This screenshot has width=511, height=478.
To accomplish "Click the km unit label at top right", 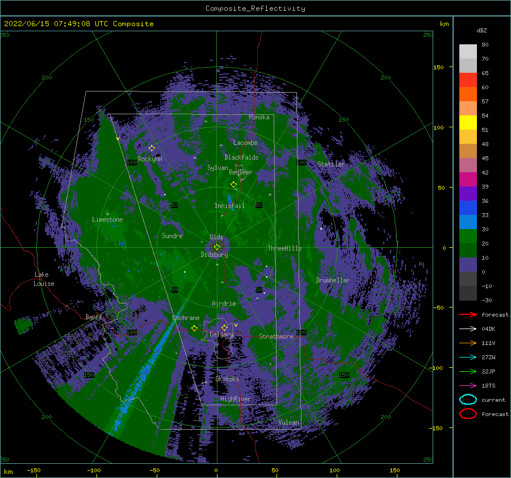I will coord(444,24).
